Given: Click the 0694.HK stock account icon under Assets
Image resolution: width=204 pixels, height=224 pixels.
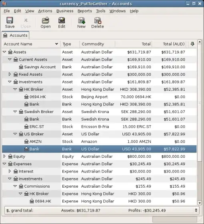Looking at the screenshot, I should 26,97.
